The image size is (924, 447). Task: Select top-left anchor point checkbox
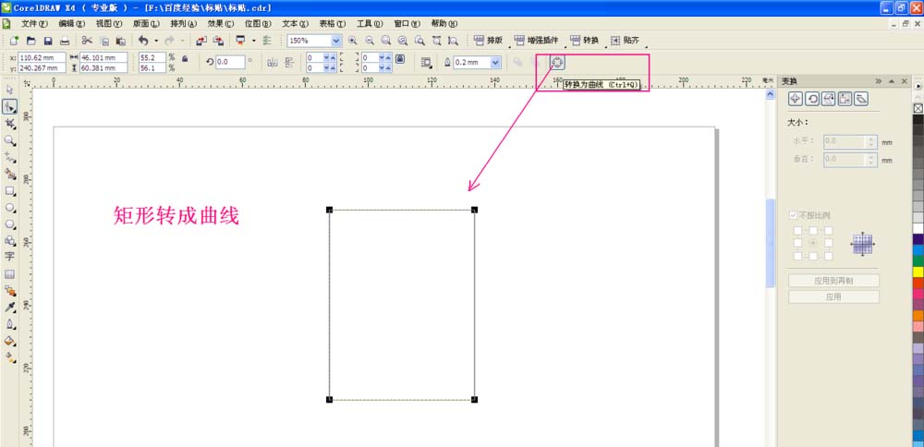pyautogui.click(x=798, y=230)
